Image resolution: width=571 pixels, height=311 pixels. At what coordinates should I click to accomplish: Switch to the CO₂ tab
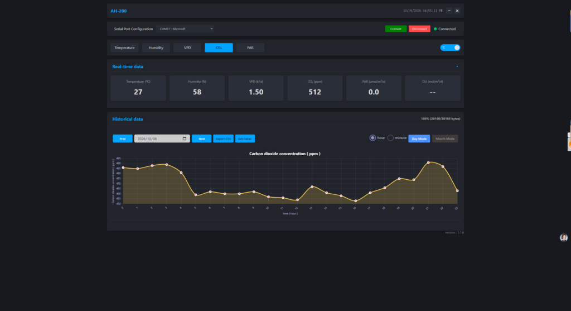point(219,48)
